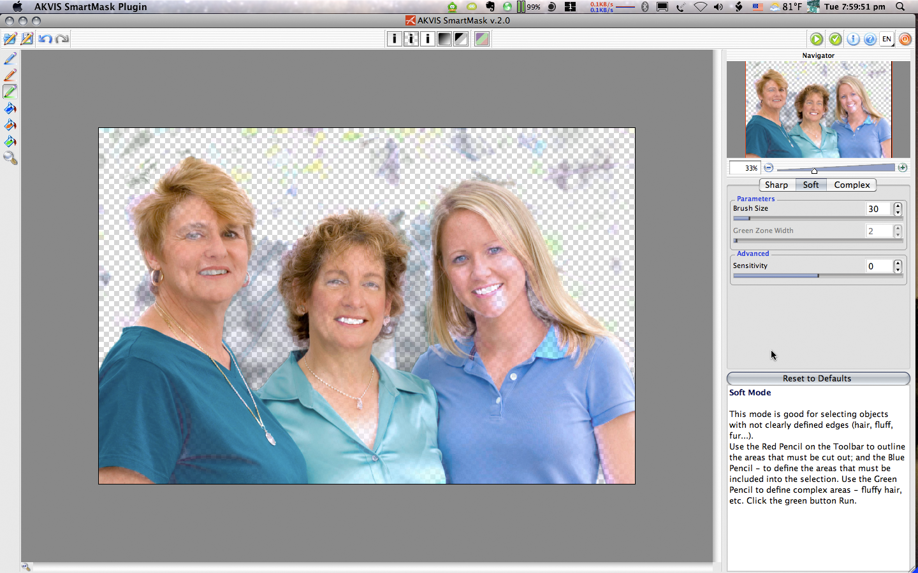Click the Save Strokes icon in top toolbar
Viewport: 918px width, 573px height.
click(27, 39)
